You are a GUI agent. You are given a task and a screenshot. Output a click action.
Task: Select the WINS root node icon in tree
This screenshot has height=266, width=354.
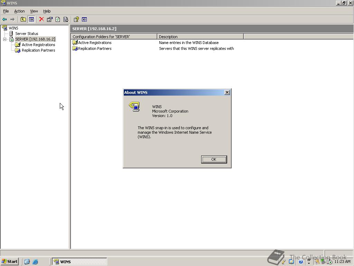pyautogui.click(x=4, y=28)
